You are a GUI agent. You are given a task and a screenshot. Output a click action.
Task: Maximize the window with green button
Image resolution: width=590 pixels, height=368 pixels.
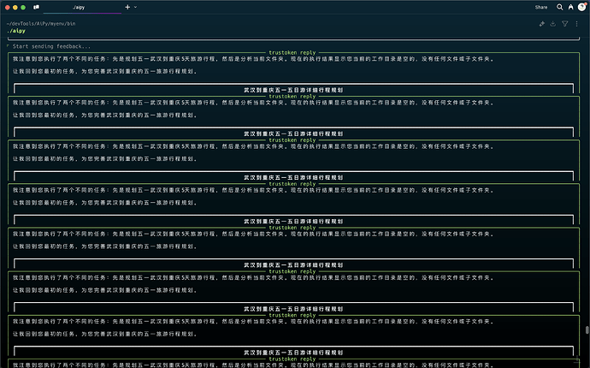tap(23, 7)
